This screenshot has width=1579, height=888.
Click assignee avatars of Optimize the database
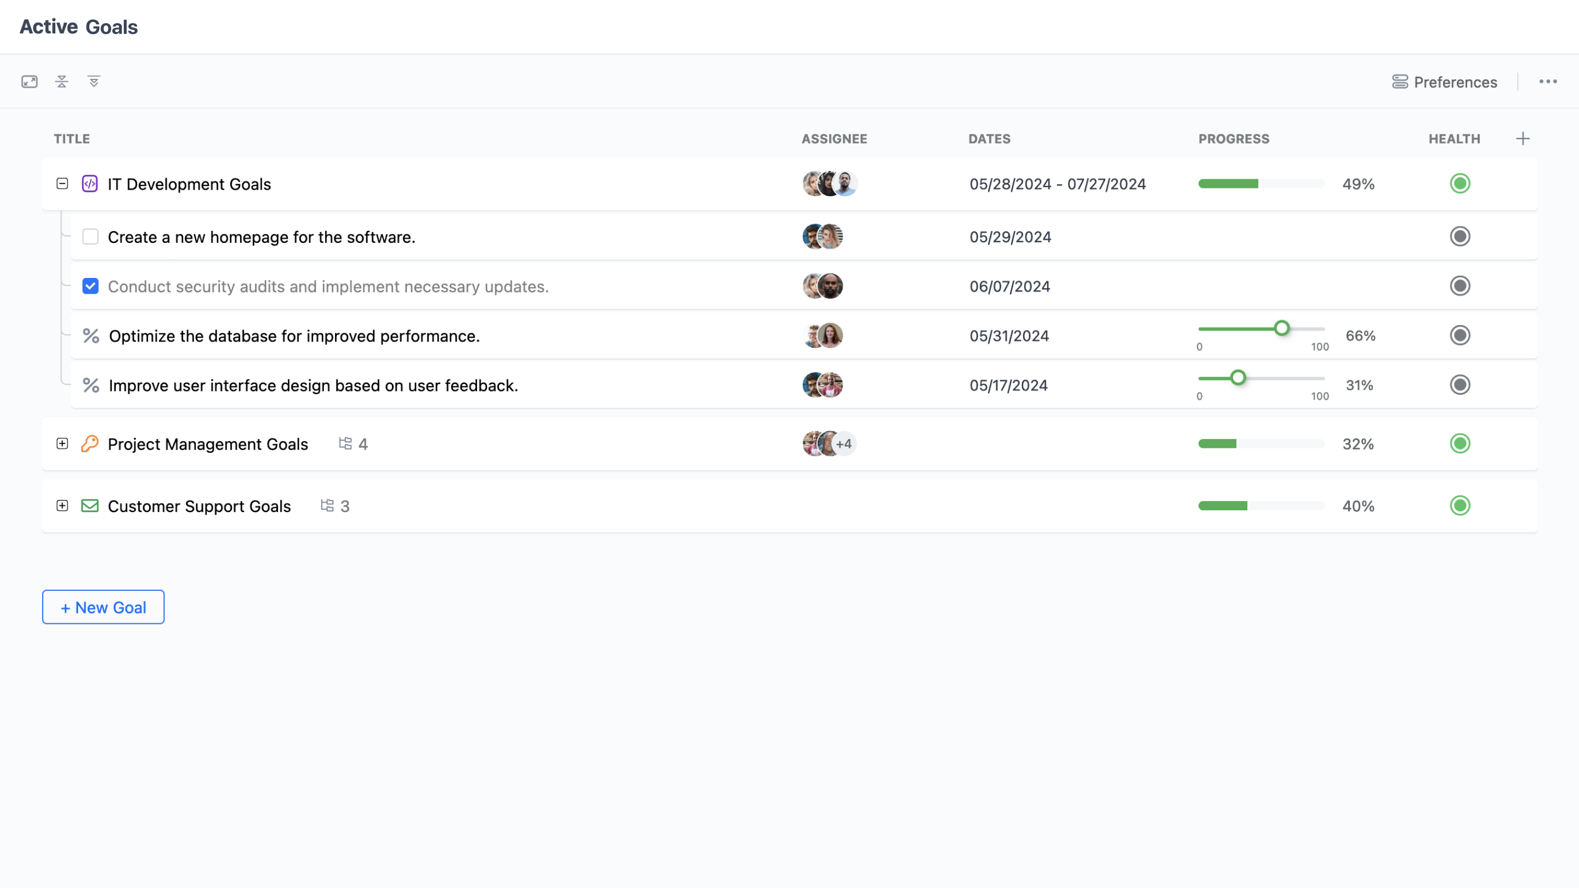point(822,336)
